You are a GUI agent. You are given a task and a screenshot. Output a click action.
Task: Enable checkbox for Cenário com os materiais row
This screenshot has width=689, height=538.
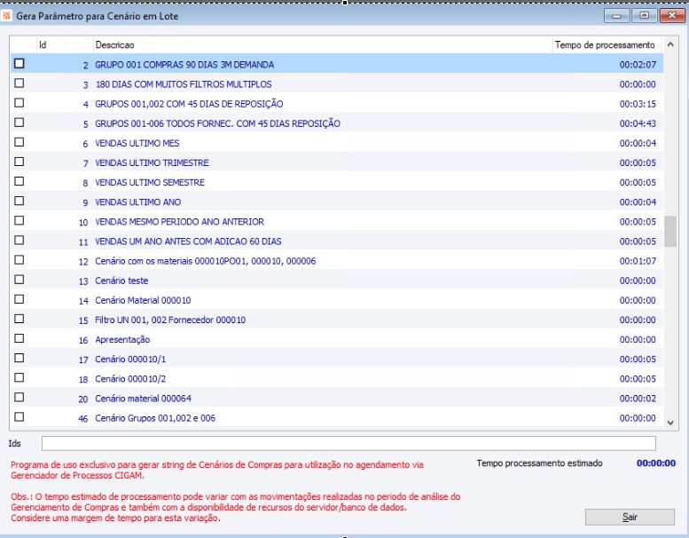coord(19,260)
